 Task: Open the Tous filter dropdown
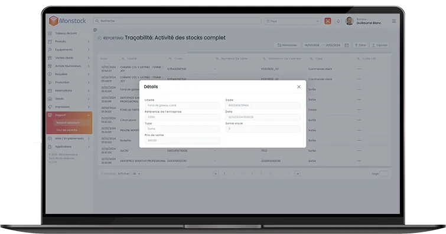pyautogui.click(x=292, y=21)
